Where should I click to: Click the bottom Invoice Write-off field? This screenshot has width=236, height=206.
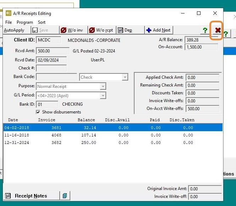205,196
